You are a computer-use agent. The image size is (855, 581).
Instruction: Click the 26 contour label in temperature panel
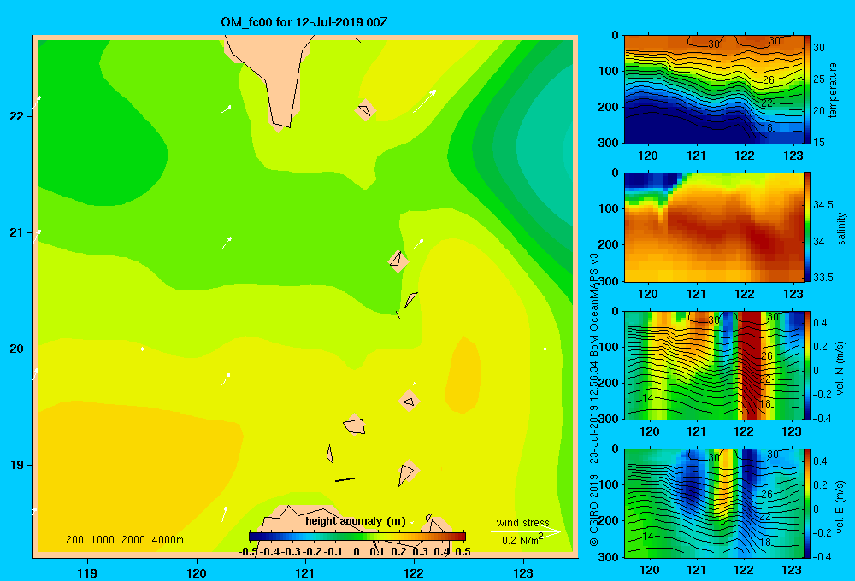click(x=769, y=80)
